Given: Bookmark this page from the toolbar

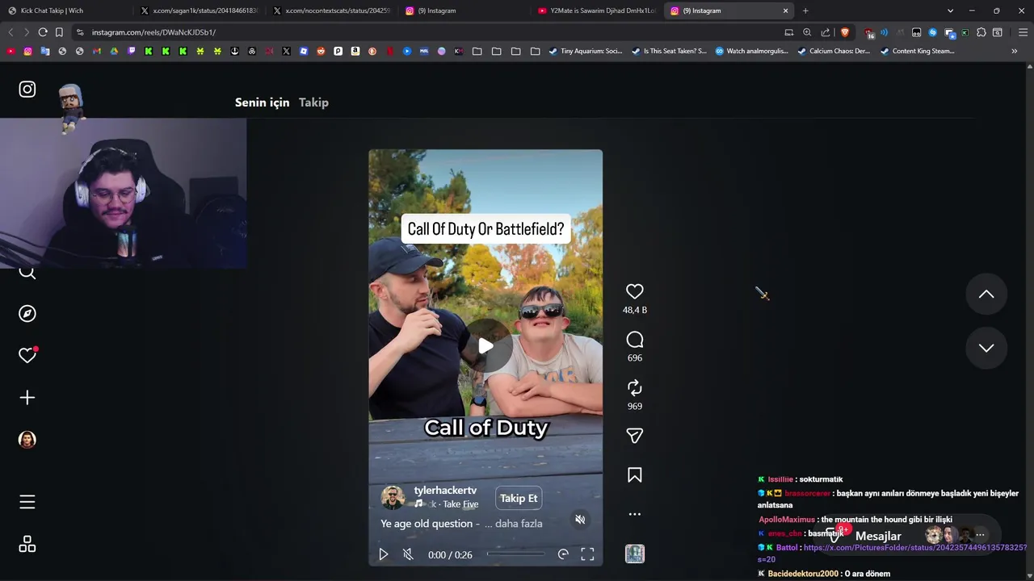Looking at the screenshot, I should click(59, 32).
